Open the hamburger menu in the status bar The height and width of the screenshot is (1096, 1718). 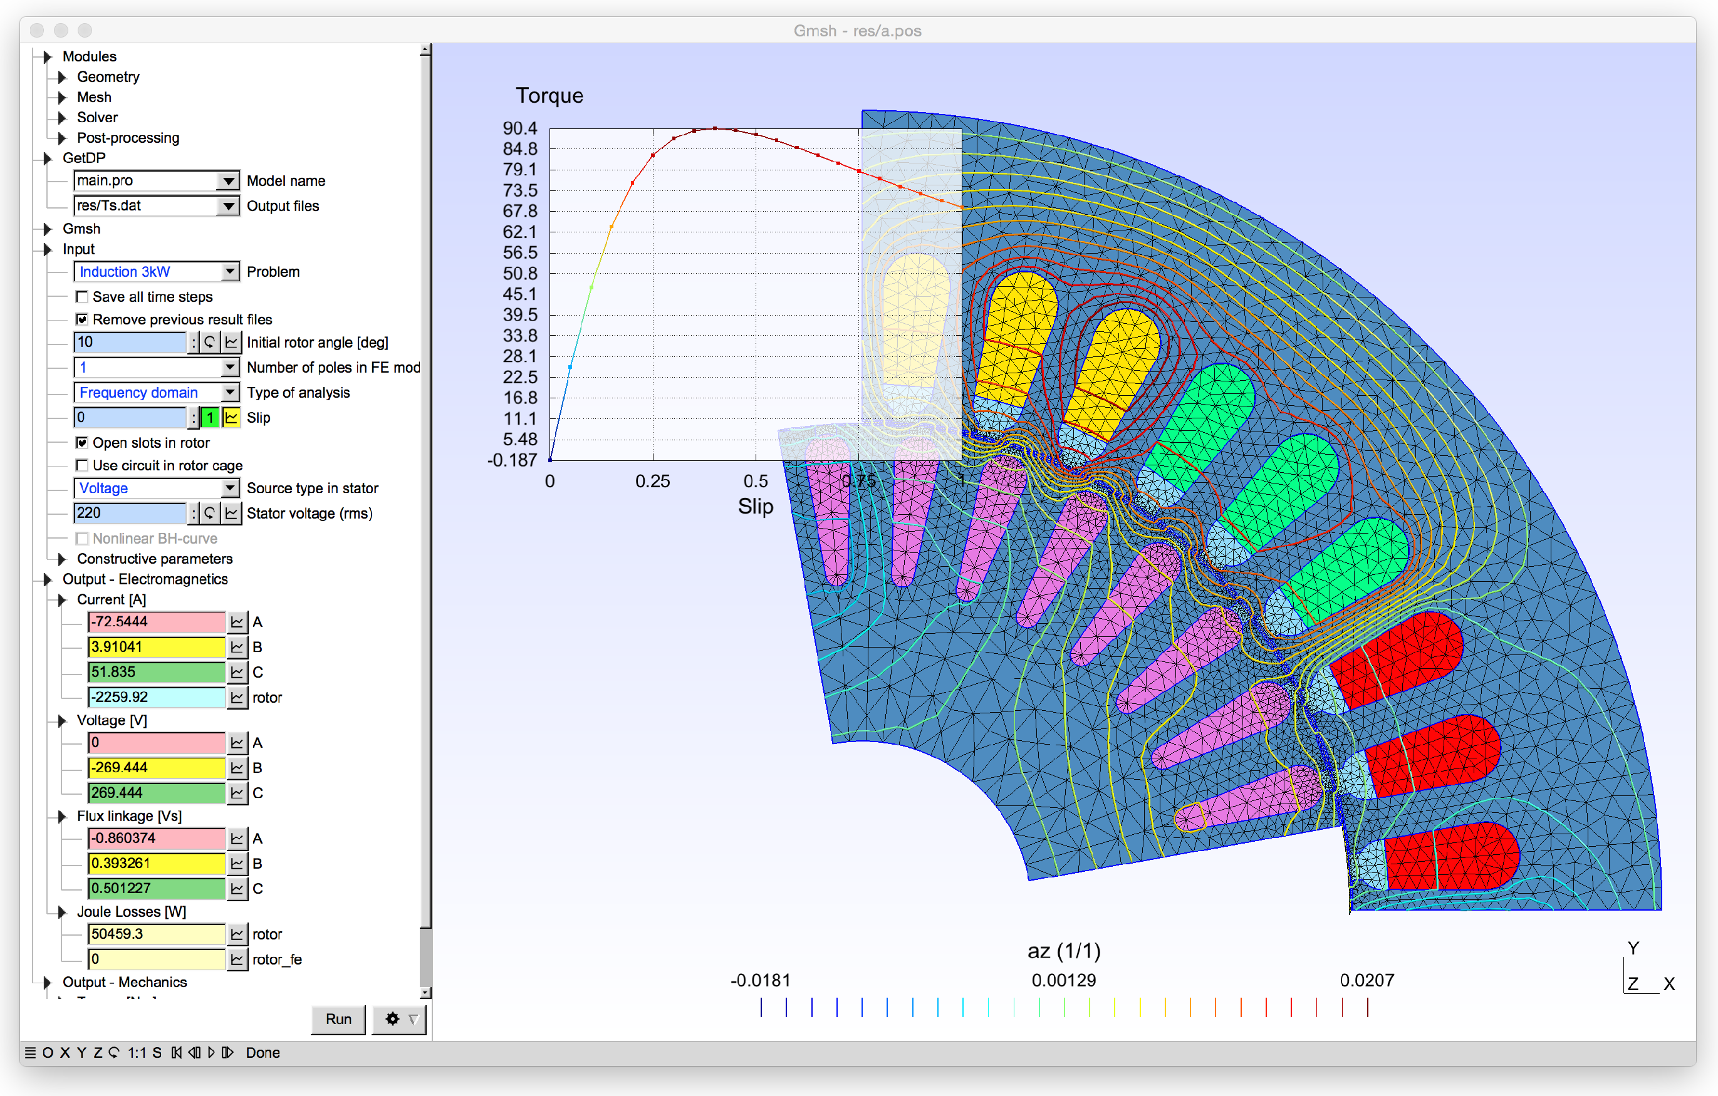31,1053
